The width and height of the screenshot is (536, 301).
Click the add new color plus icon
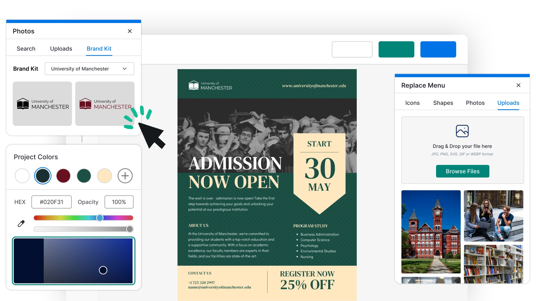pyautogui.click(x=126, y=175)
